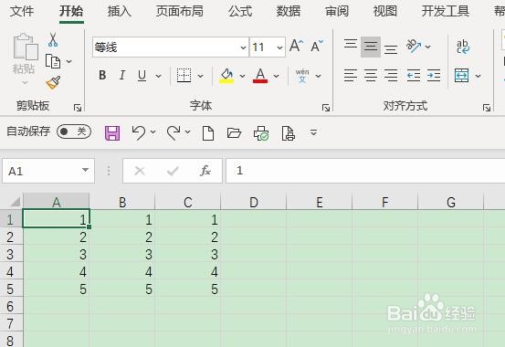Align text right
This screenshot has width=505, height=347.
tap(391, 76)
